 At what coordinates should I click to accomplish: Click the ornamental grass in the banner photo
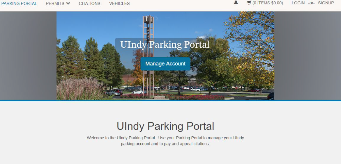point(80,89)
